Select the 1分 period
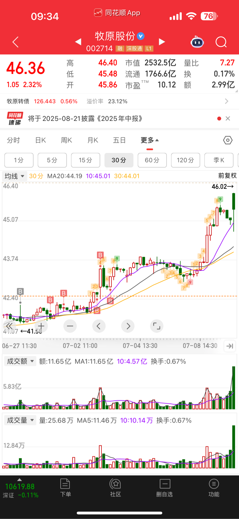Viewport: 239px width, 519px height. click(x=19, y=160)
